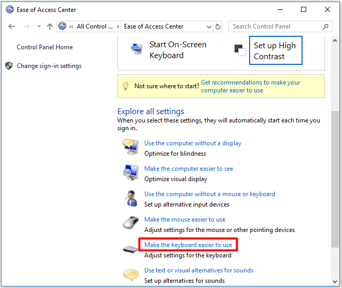Click the headset person icon
The width and height of the screenshot is (342, 288).
131,198
